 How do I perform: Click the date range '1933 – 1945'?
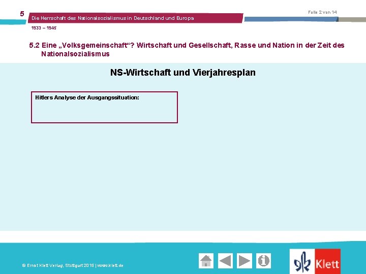(x=44, y=28)
